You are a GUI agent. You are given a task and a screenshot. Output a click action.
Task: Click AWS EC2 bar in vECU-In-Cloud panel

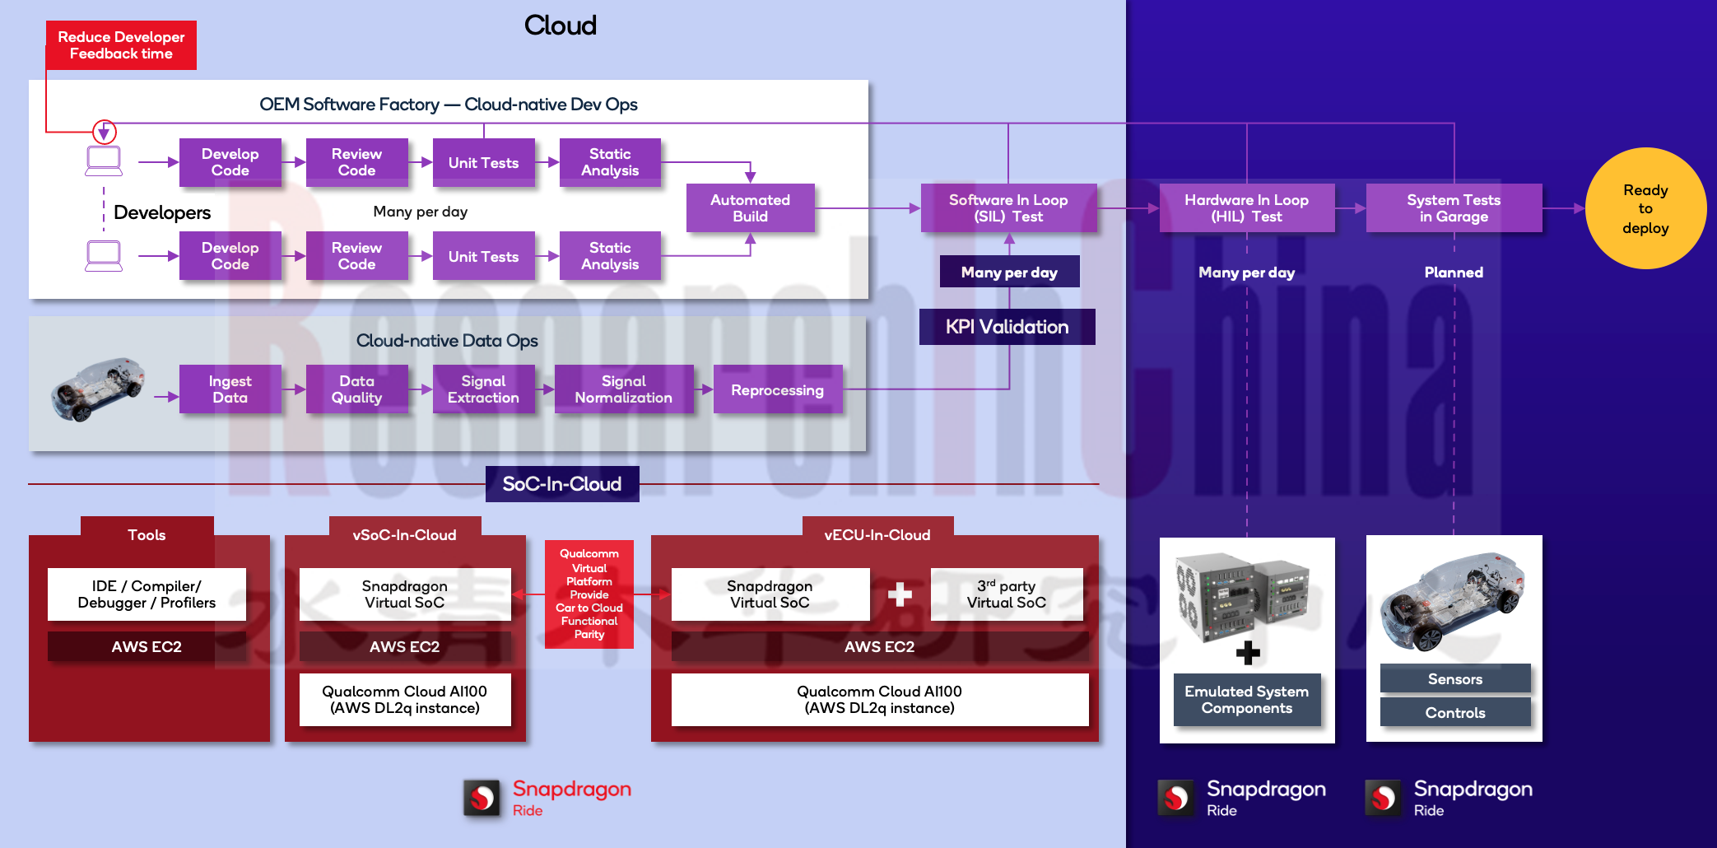pos(880,646)
